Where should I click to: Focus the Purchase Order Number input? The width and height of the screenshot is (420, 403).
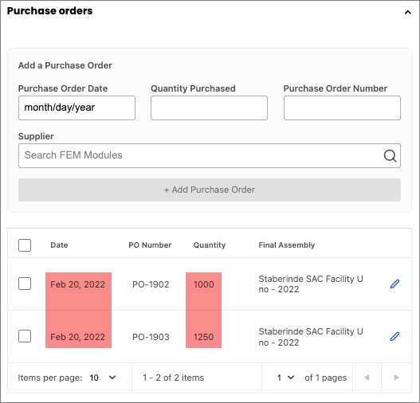[343, 108]
